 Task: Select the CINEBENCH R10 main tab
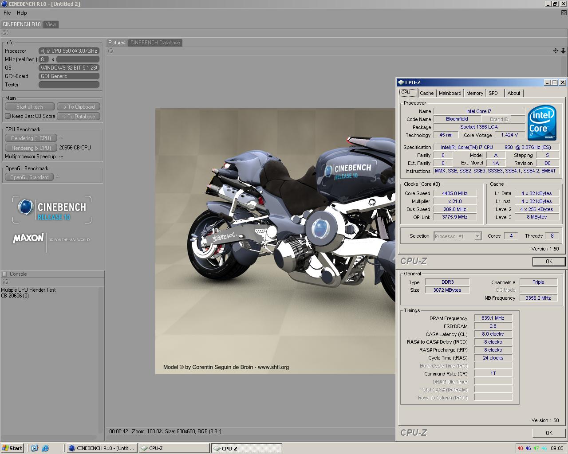coord(21,24)
